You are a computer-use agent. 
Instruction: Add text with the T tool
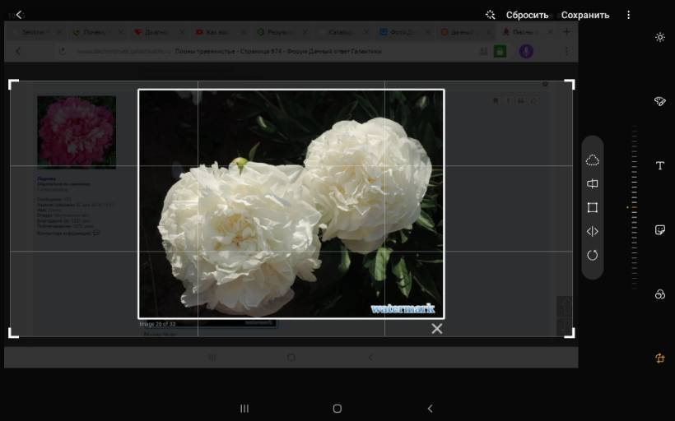point(659,166)
